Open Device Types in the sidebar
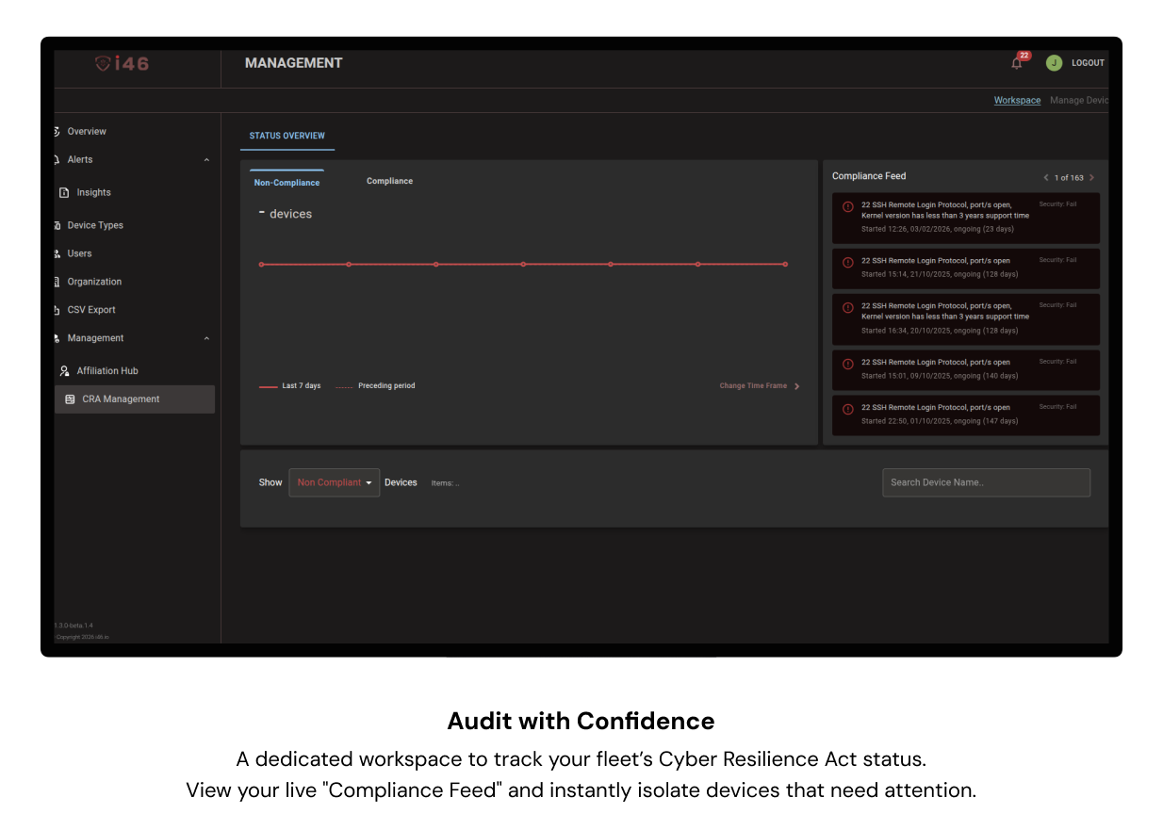The image size is (1163, 830). (95, 225)
